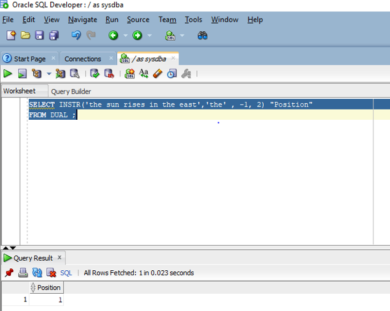Open the Run menu
This screenshot has height=311, width=390.
pyautogui.click(x=112, y=20)
